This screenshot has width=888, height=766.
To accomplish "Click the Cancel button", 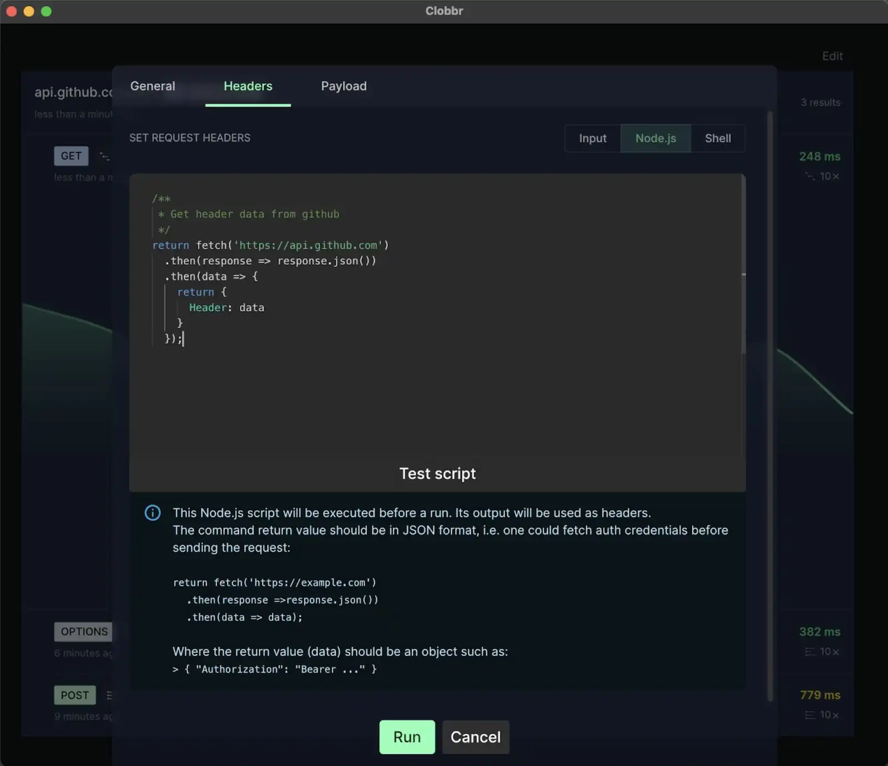I will pos(475,737).
